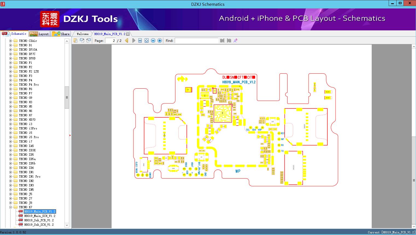The image size is (416, 235).
Task: Open H8019_Sub_SCH_V1.2 file
Action: pos(39,225)
